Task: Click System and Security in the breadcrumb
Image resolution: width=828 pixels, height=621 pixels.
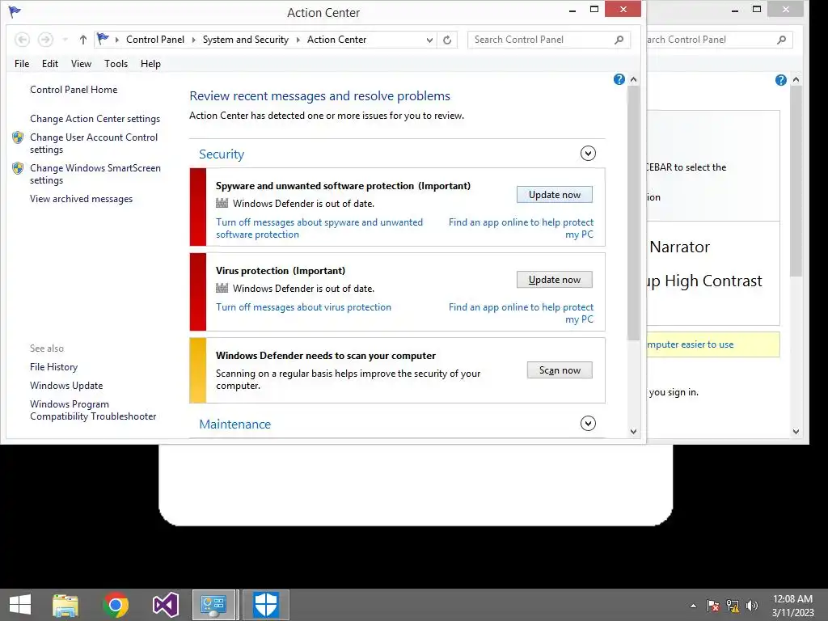Action: click(246, 40)
